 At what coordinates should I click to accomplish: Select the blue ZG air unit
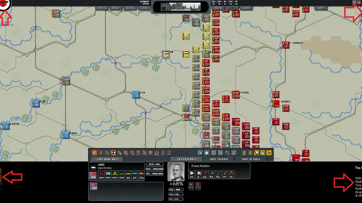tap(136, 95)
